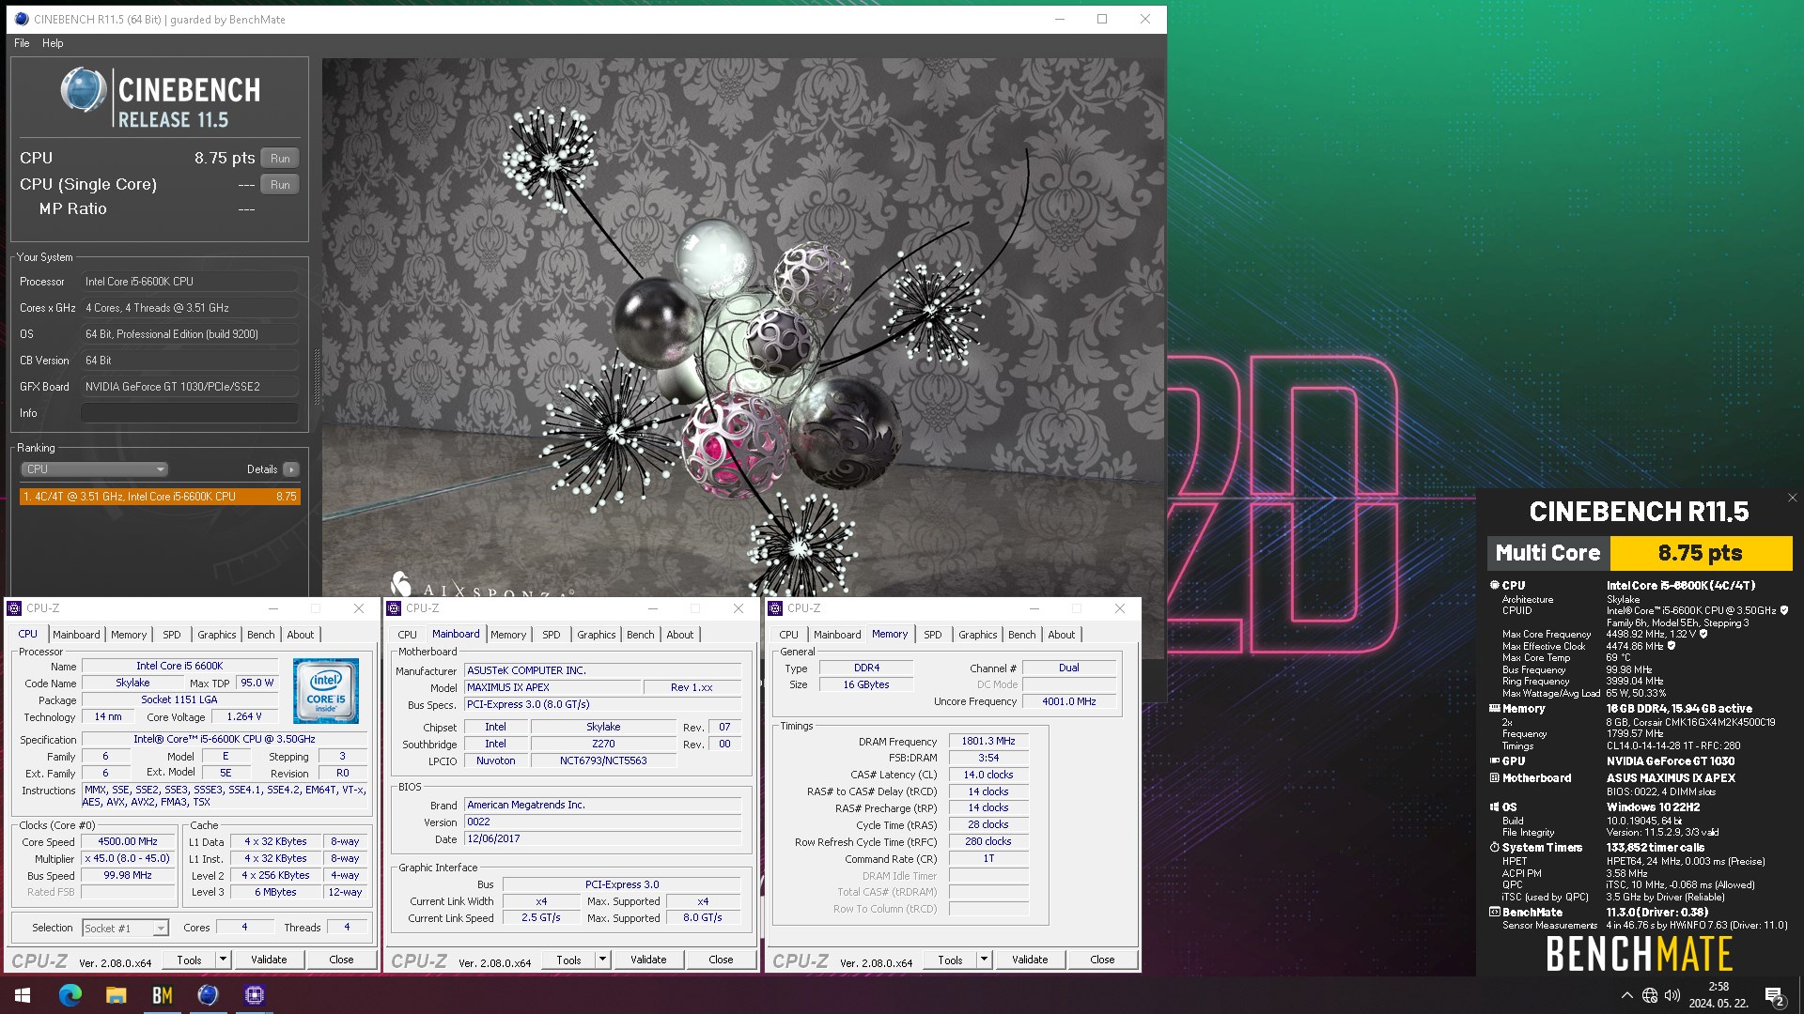
Task: Launch Microsoft Edge from taskbar
Action: (x=70, y=995)
